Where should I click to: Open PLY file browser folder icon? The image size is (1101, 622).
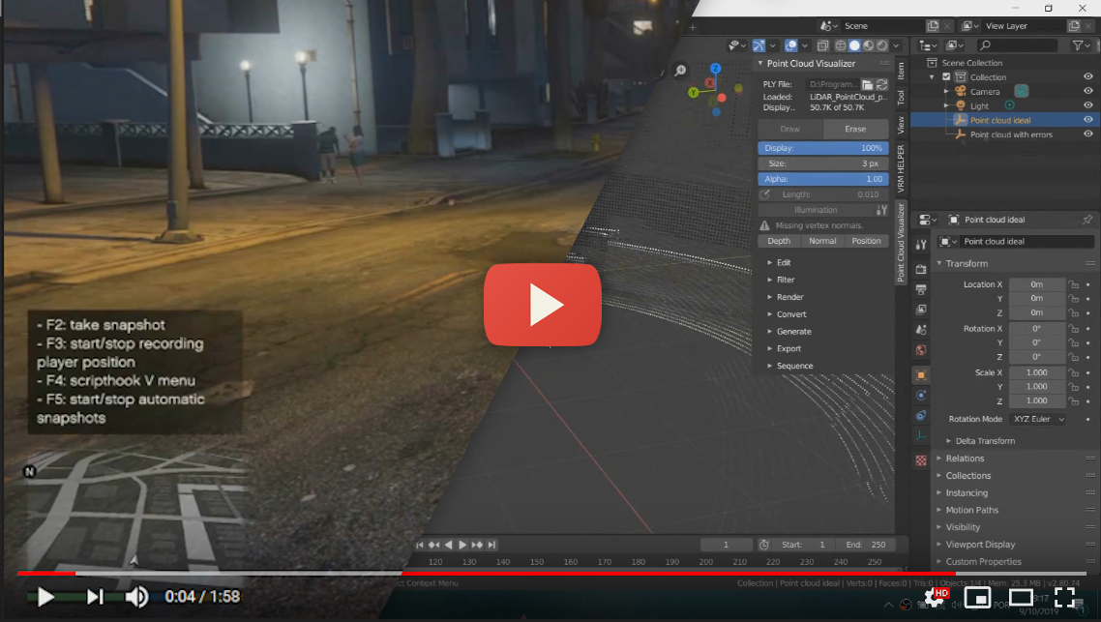tap(867, 84)
